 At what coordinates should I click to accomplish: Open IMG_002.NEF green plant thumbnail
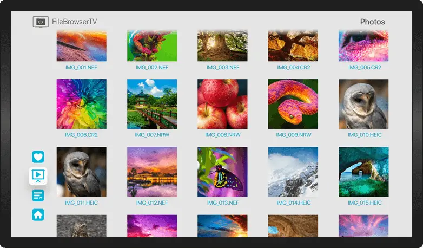click(152, 45)
